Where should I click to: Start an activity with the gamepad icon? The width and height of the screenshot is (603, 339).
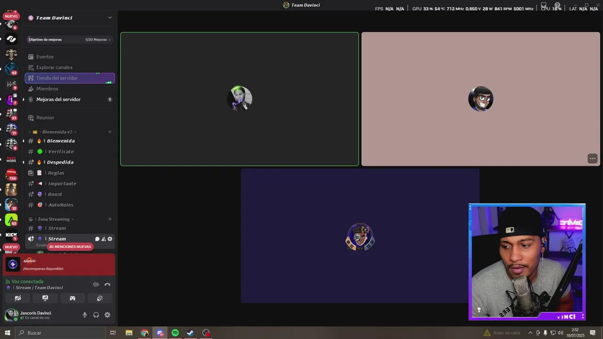tap(73, 298)
